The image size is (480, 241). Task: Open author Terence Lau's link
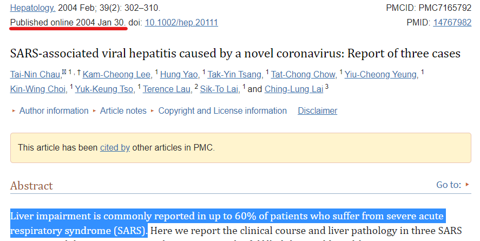tap(166, 89)
